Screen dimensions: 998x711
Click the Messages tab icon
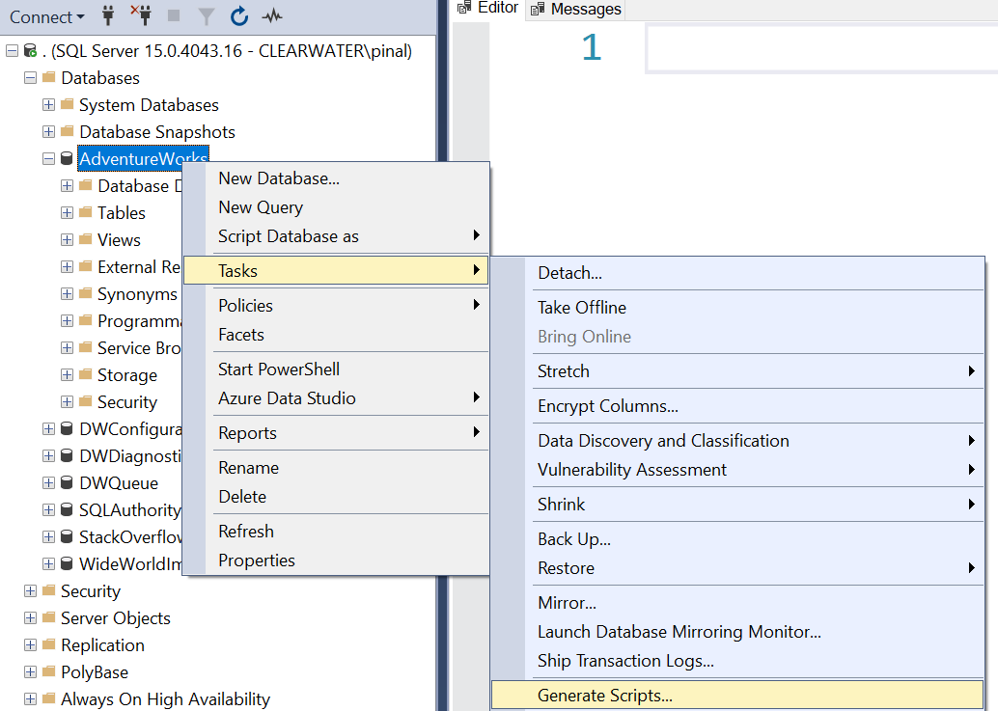[538, 9]
